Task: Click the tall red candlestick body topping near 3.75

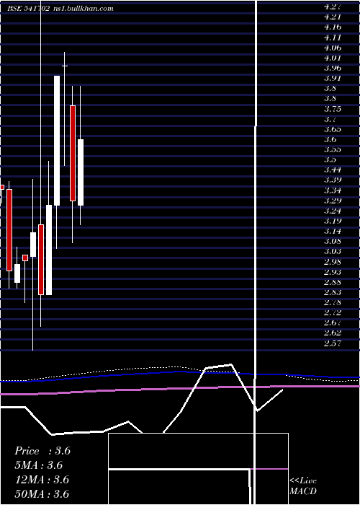Action: pos(73,153)
